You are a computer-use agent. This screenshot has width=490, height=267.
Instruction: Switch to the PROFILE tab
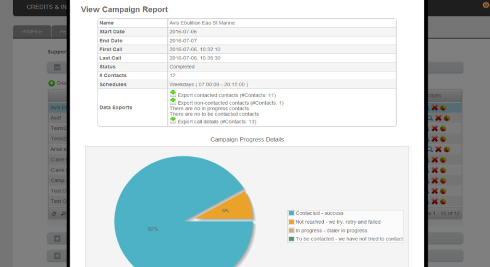pos(32,32)
